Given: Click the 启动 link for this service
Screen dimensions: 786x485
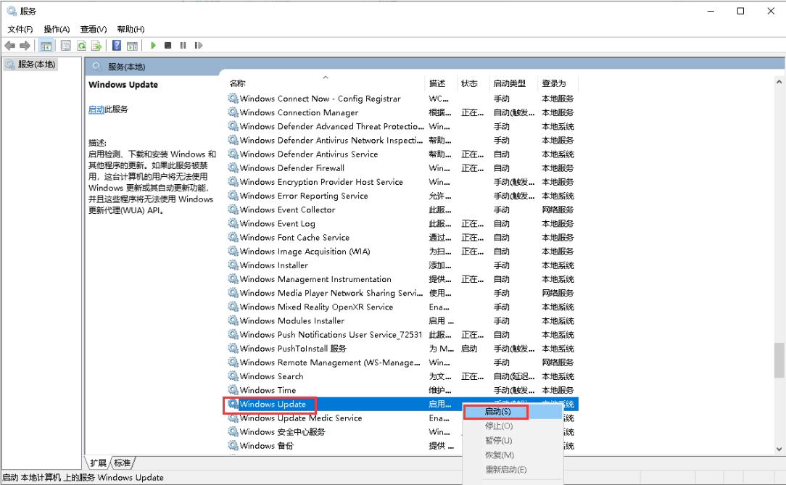Looking at the screenshot, I should coord(96,109).
